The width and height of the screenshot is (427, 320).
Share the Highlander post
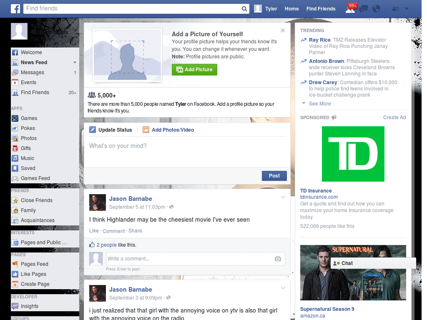point(135,231)
